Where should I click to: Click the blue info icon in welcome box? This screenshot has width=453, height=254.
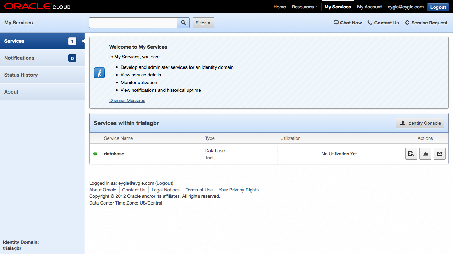pos(99,73)
